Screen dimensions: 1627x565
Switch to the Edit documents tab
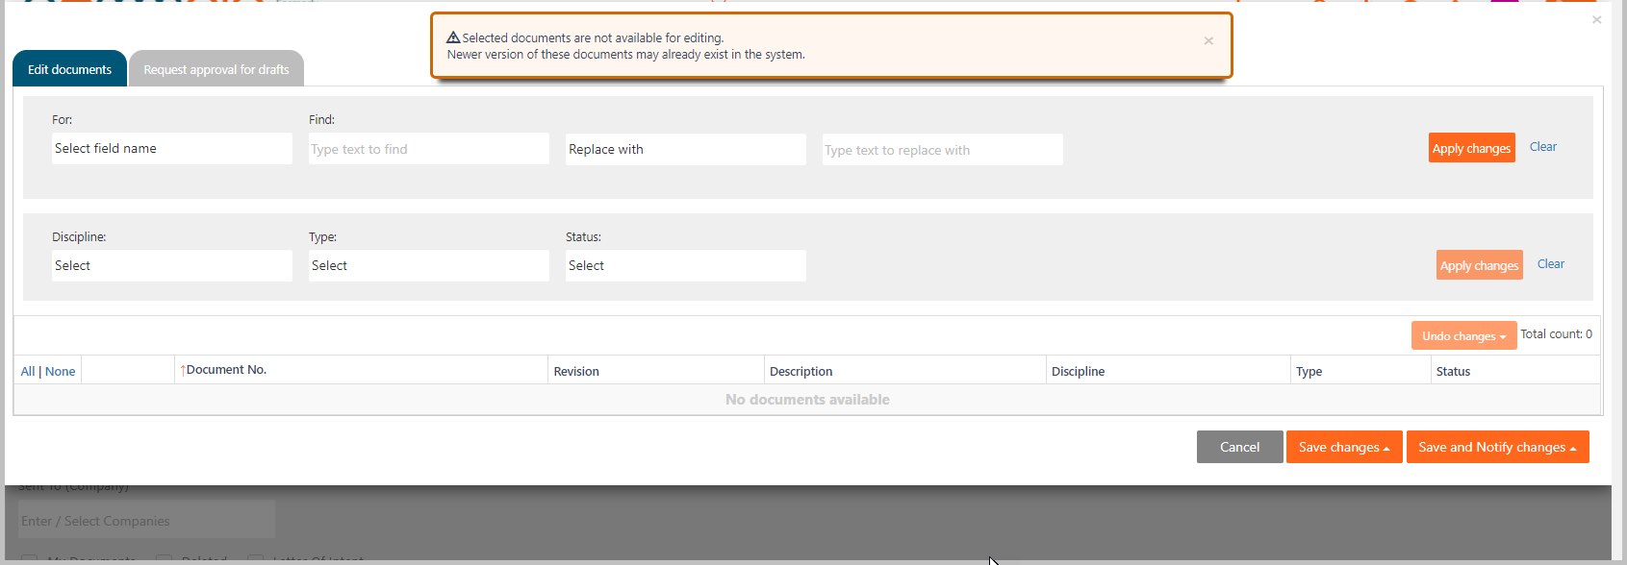click(69, 69)
